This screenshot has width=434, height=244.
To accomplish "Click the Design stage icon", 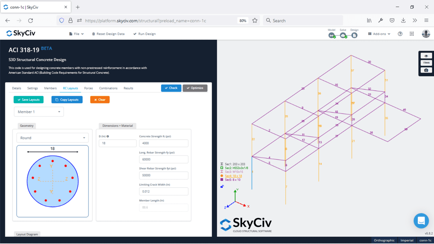I will pyautogui.click(x=354, y=35).
